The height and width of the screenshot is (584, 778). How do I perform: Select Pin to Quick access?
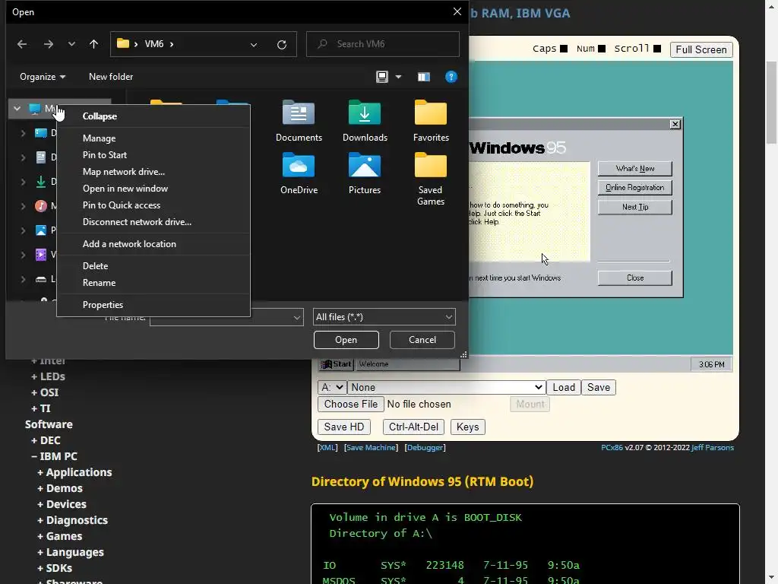[x=153, y=205]
